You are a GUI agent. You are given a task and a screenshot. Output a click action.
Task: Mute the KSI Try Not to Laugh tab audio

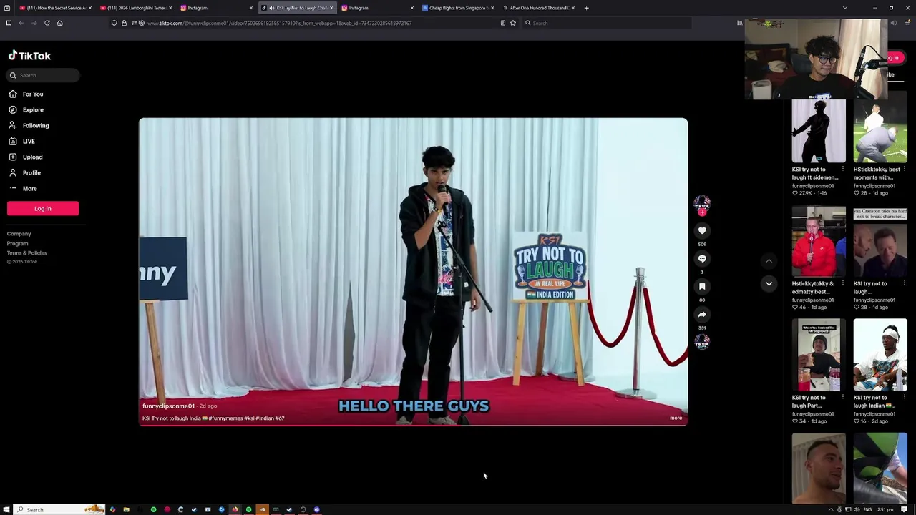(271, 8)
